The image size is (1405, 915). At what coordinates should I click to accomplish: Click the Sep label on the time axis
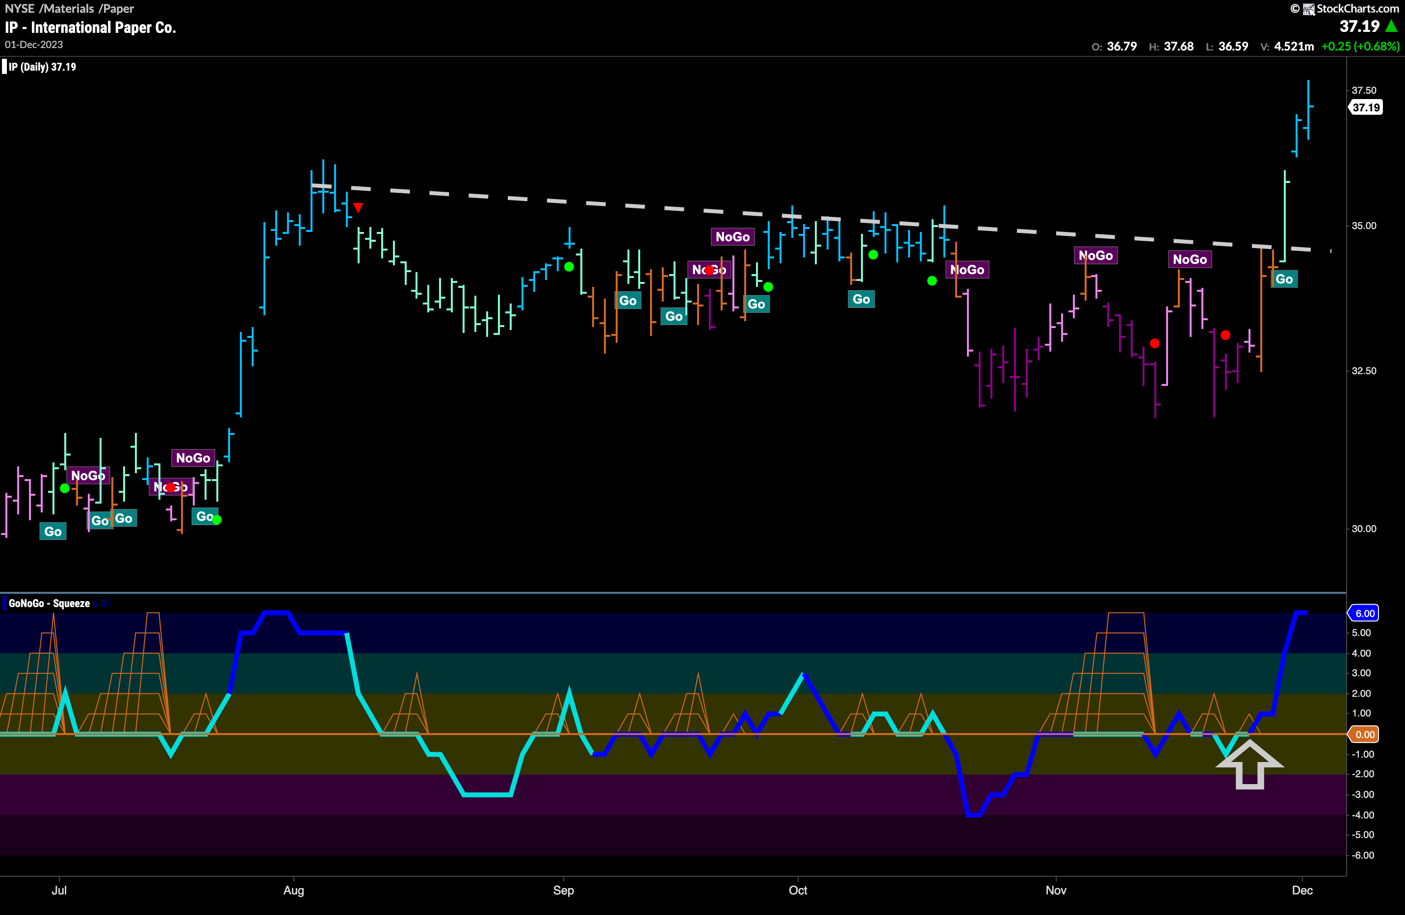pyautogui.click(x=563, y=891)
